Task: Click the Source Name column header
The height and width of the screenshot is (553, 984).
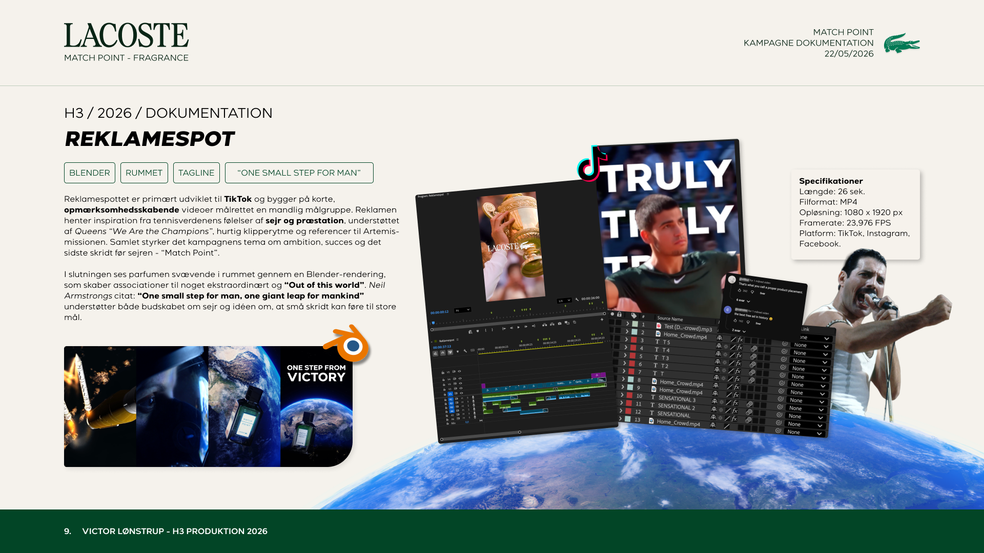Action: click(x=670, y=318)
